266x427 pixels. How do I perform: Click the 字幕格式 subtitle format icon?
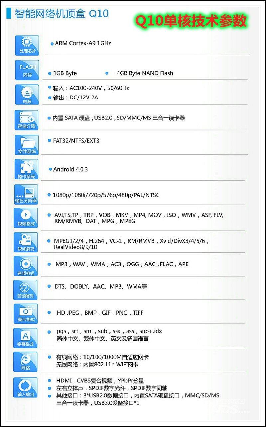(x=26, y=338)
